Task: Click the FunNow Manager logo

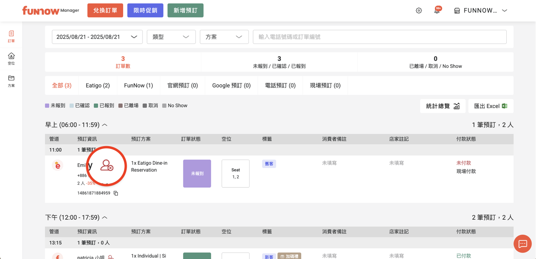Action: [51, 11]
